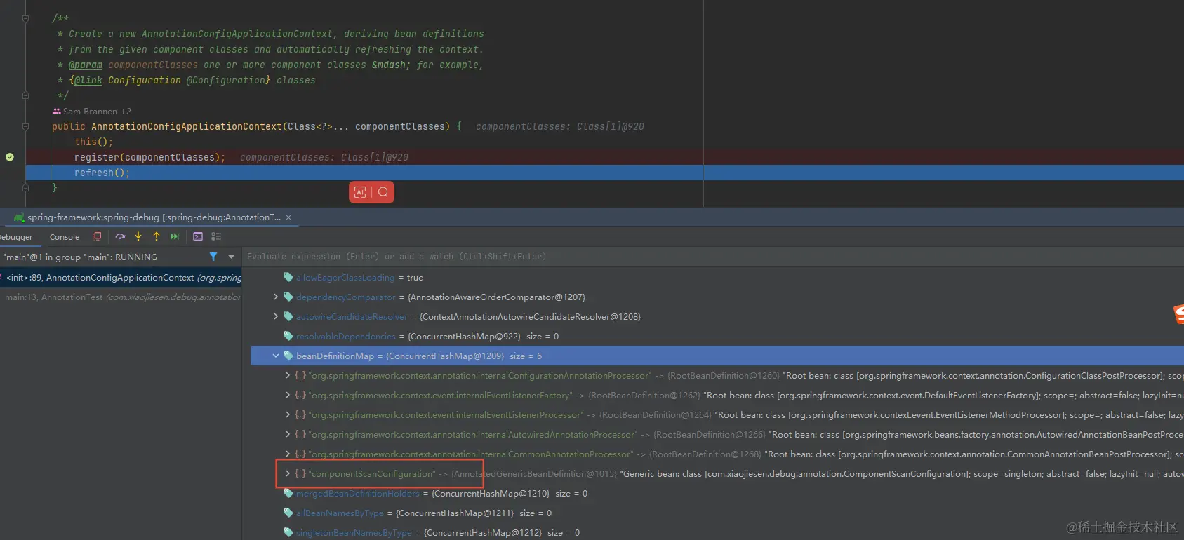
Task: Click the tag icon beside allowEagerClassLoading
Action: click(288, 277)
